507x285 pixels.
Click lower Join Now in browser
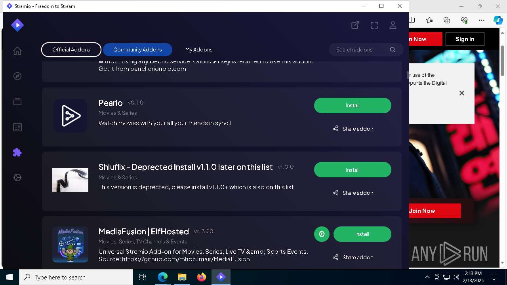click(435, 211)
